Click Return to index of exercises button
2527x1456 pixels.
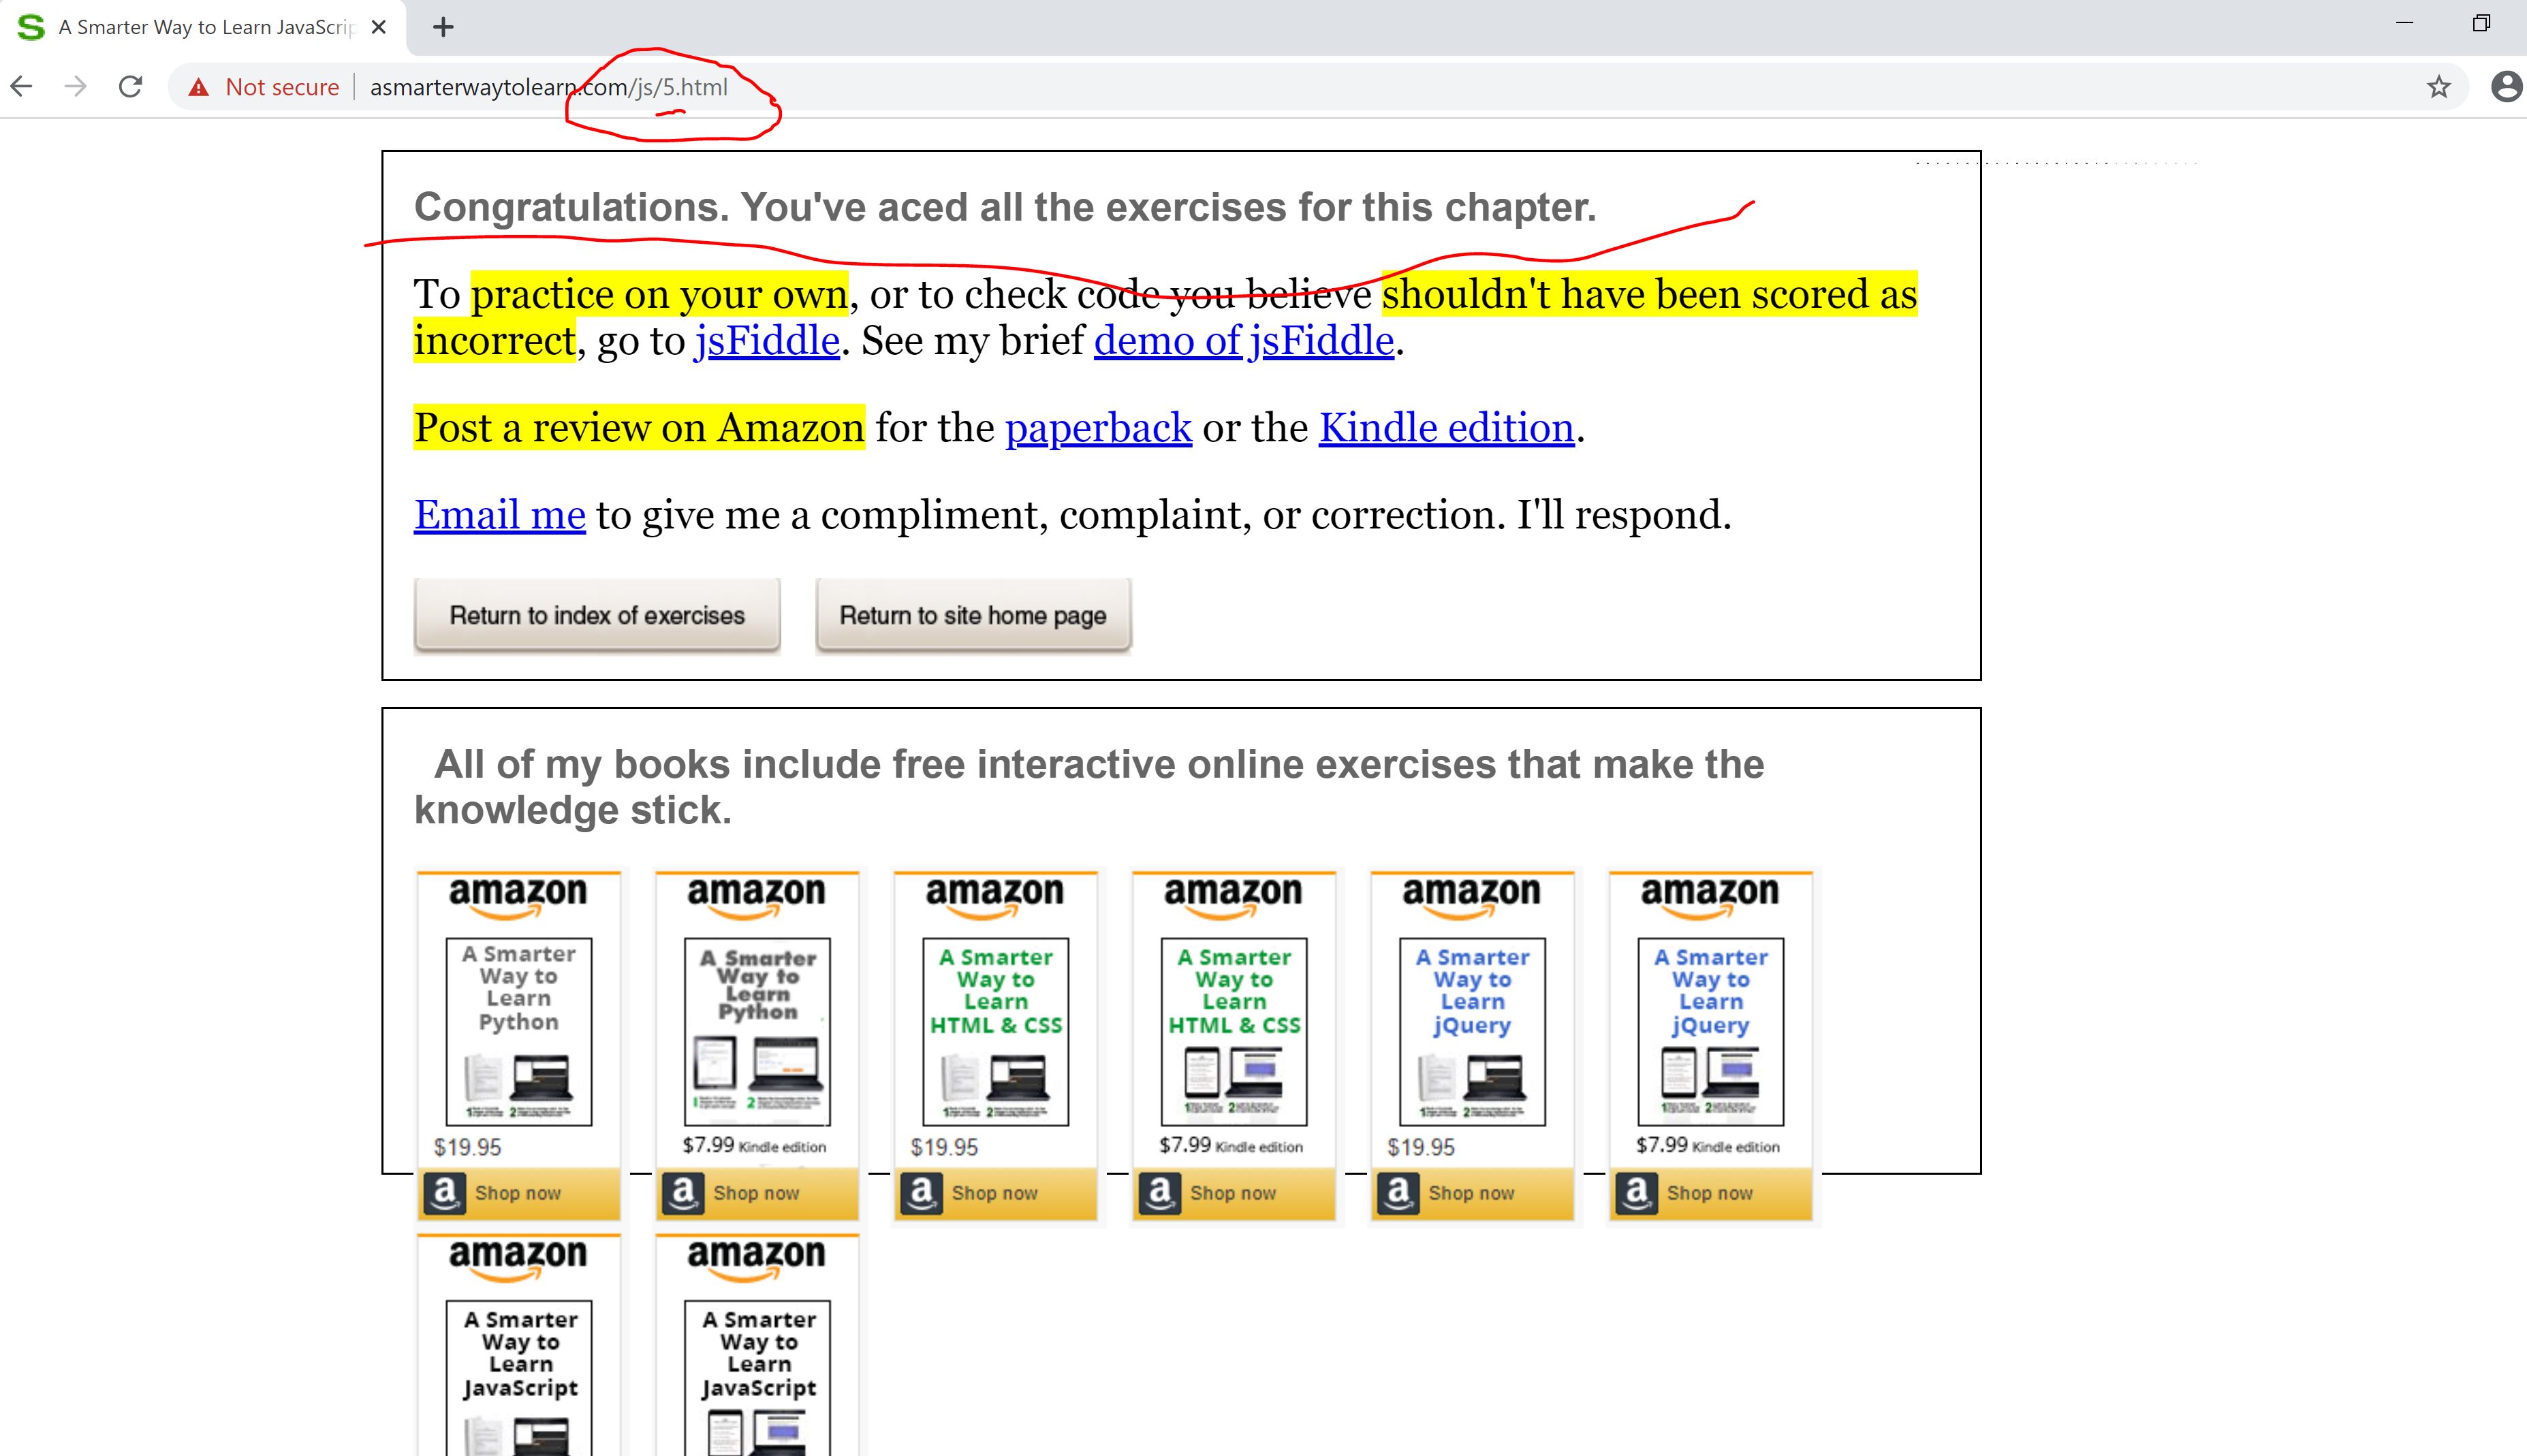(597, 615)
